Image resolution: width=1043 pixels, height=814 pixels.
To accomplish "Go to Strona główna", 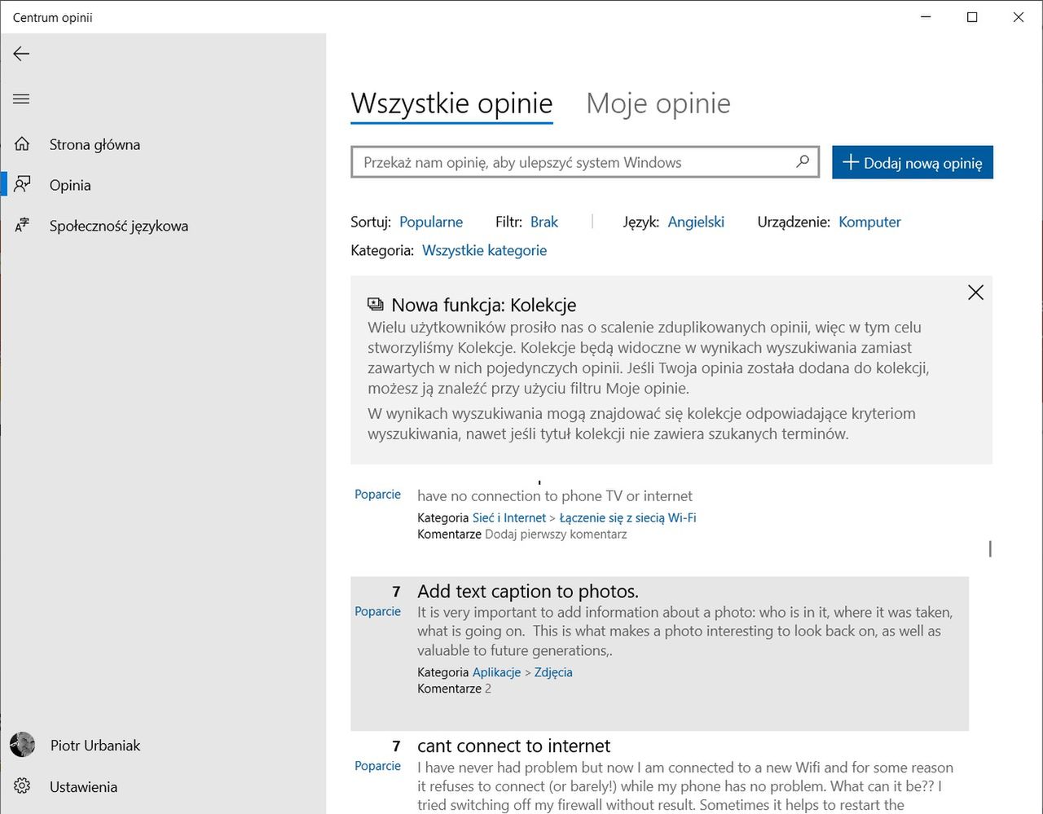I will coord(95,144).
